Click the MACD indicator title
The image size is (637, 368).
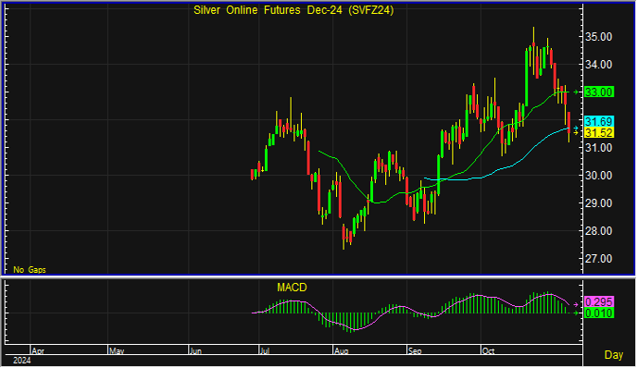tap(292, 288)
